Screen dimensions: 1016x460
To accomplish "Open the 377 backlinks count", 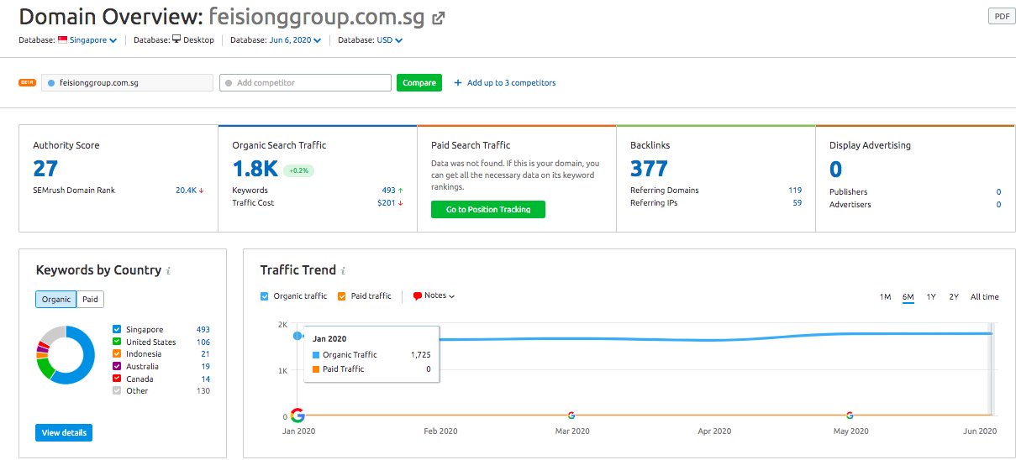I will [649, 169].
